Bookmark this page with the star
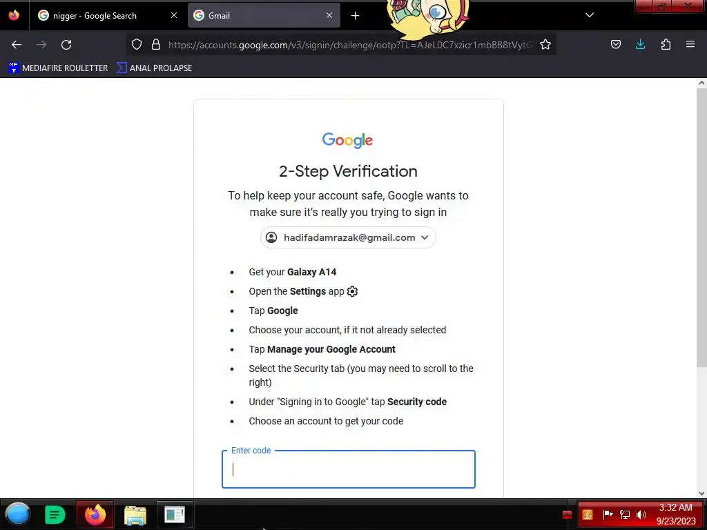Image resolution: width=707 pixels, height=530 pixels. [545, 45]
